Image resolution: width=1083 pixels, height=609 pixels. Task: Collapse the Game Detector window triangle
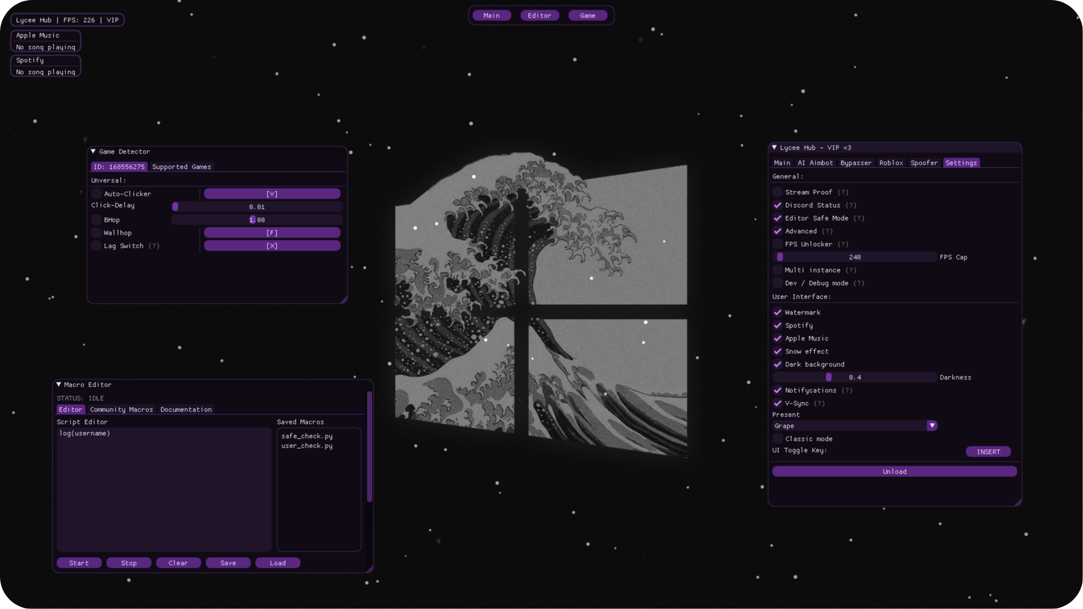pyautogui.click(x=93, y=151)
